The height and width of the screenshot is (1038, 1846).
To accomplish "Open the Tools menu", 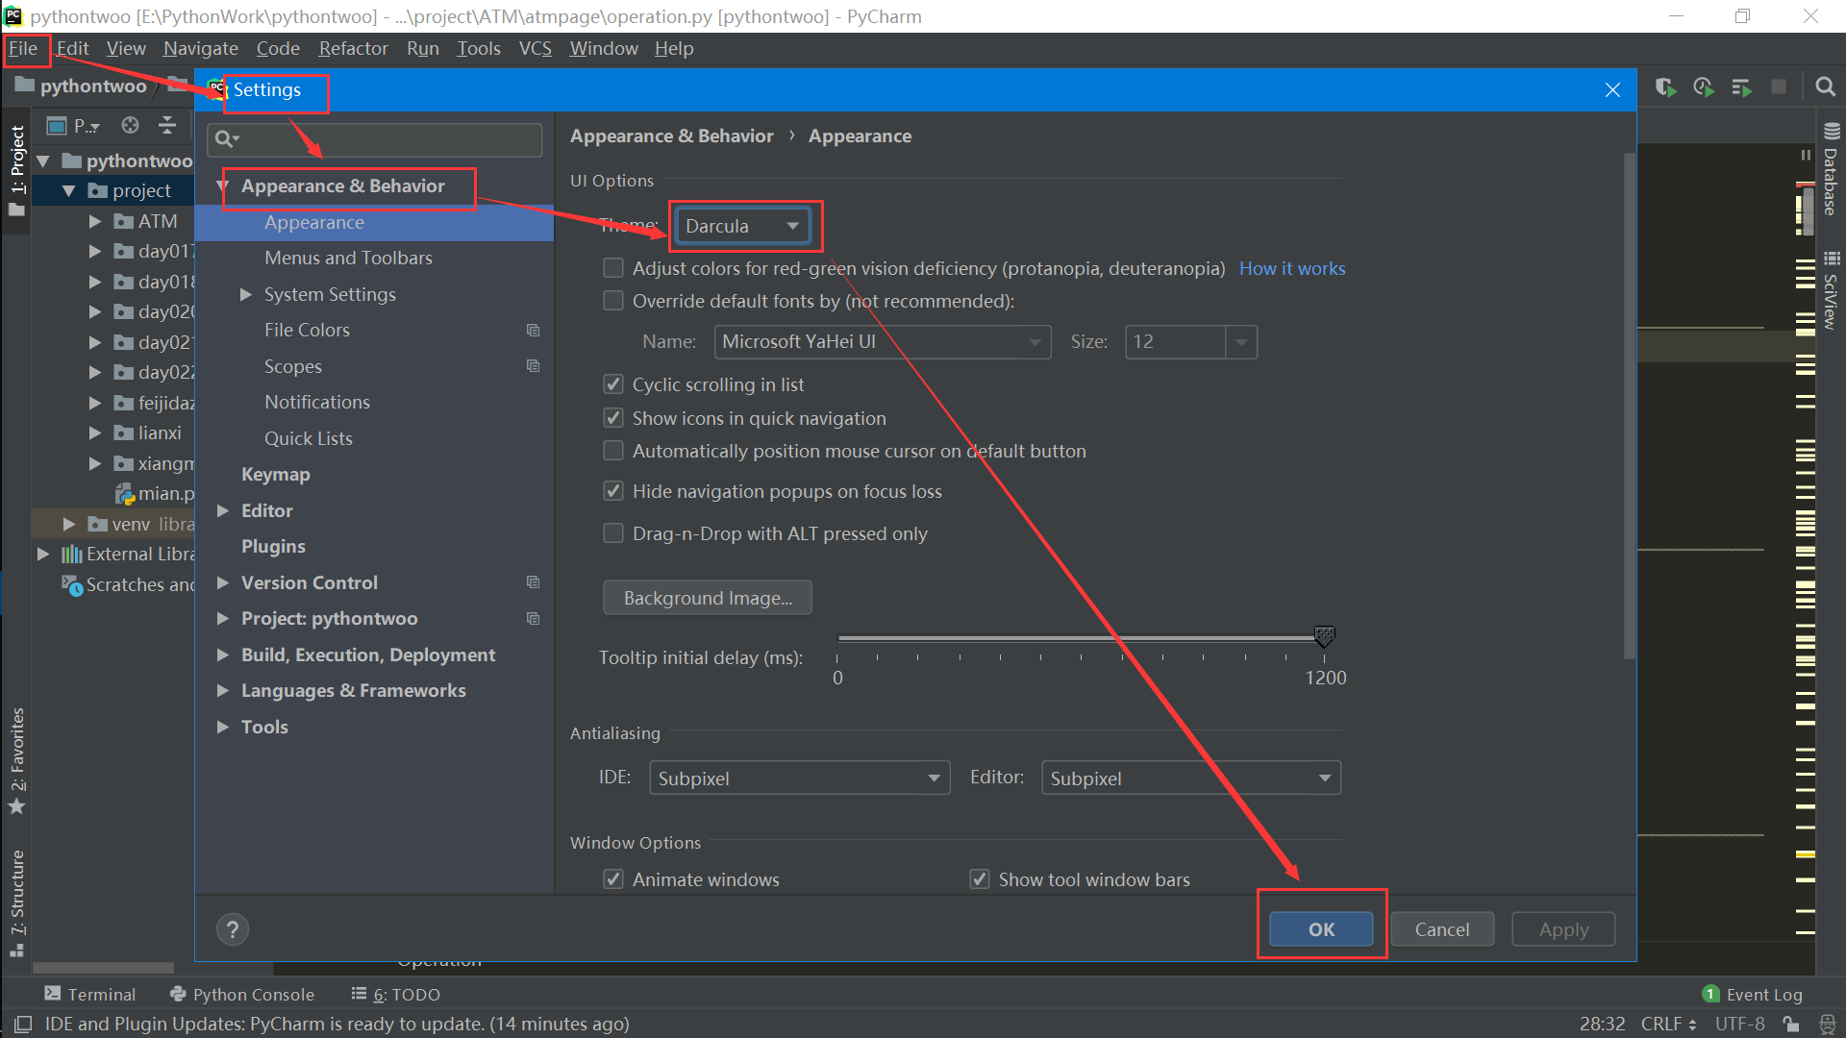I will [x=479, y=48].
